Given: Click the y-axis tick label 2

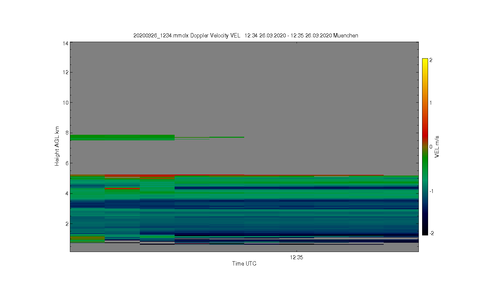Looking at the screenshot, I should click(x=67, y=224).
